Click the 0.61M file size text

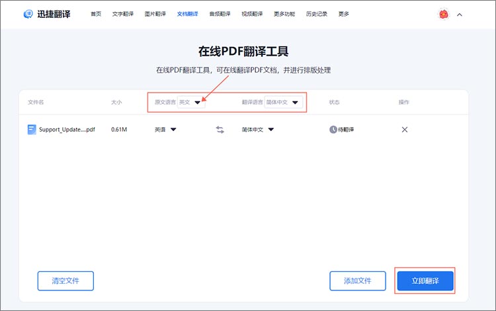tap(119, 130)
